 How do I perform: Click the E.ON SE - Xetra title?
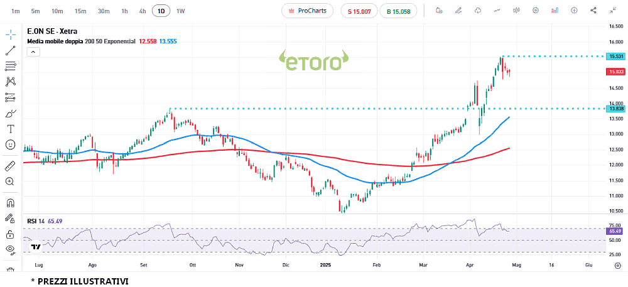click(52, 31)
